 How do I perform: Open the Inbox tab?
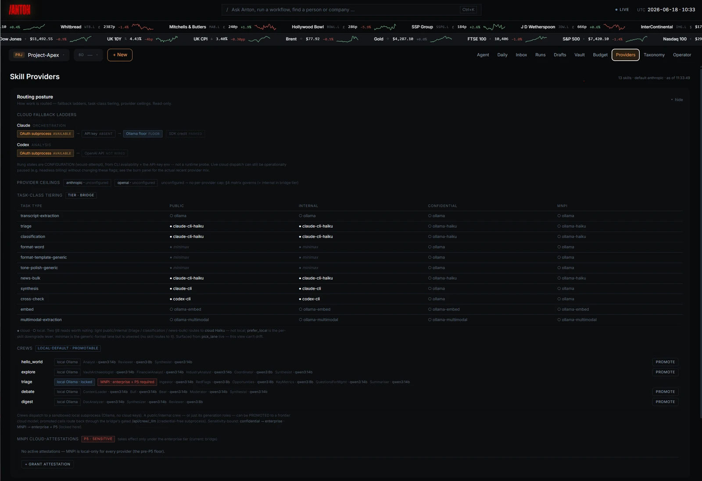click(x=521, y=55)
